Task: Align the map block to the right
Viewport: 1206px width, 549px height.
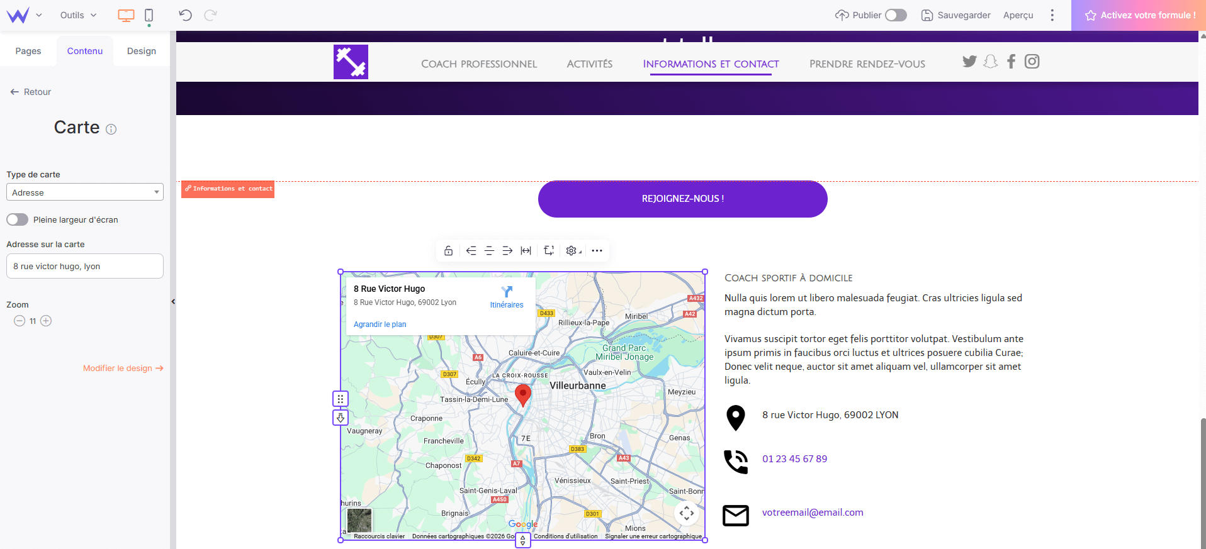Action: point(507,251)
